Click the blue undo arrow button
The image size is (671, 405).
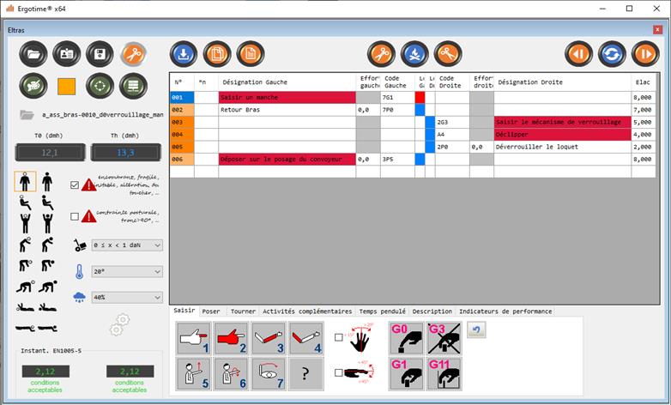476,330
